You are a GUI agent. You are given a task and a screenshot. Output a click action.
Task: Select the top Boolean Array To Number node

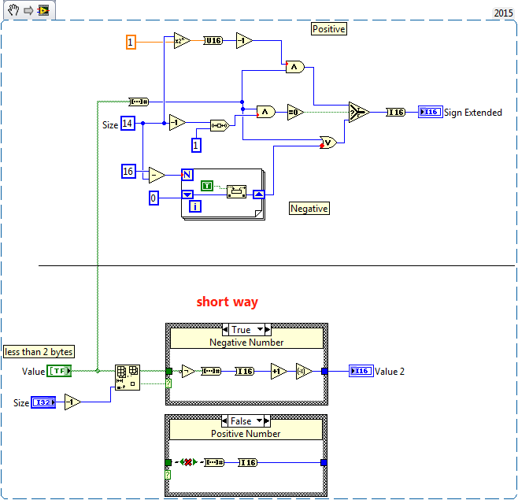(139, 102)
